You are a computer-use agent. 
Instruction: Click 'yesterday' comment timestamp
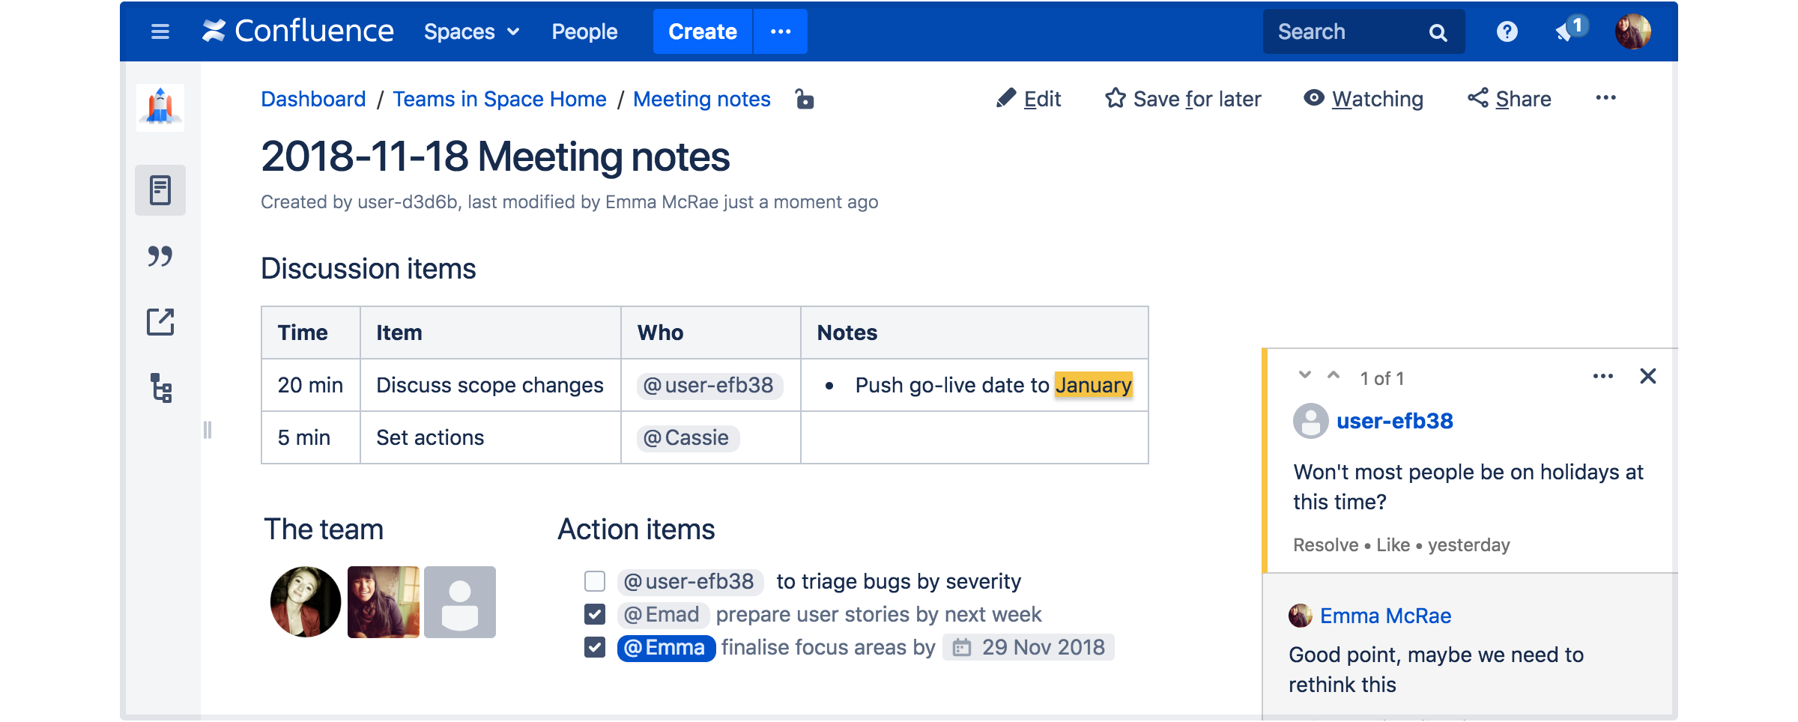click(1468, 544)
